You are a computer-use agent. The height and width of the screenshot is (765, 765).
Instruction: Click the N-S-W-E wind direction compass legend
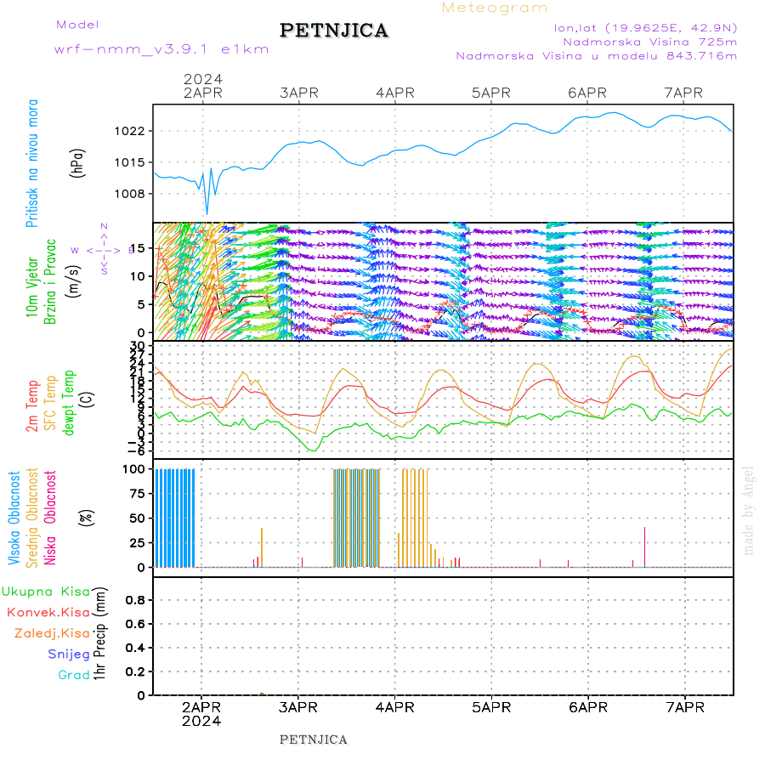pos(104,250)
